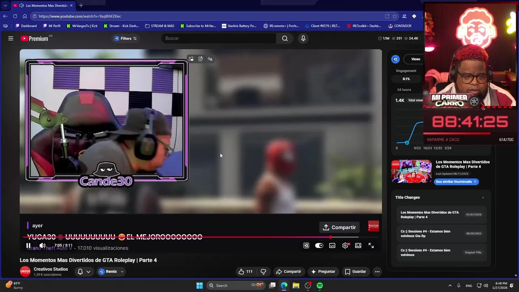Click the translate icon atop the player
519x292 pixels.
point(210,59)
